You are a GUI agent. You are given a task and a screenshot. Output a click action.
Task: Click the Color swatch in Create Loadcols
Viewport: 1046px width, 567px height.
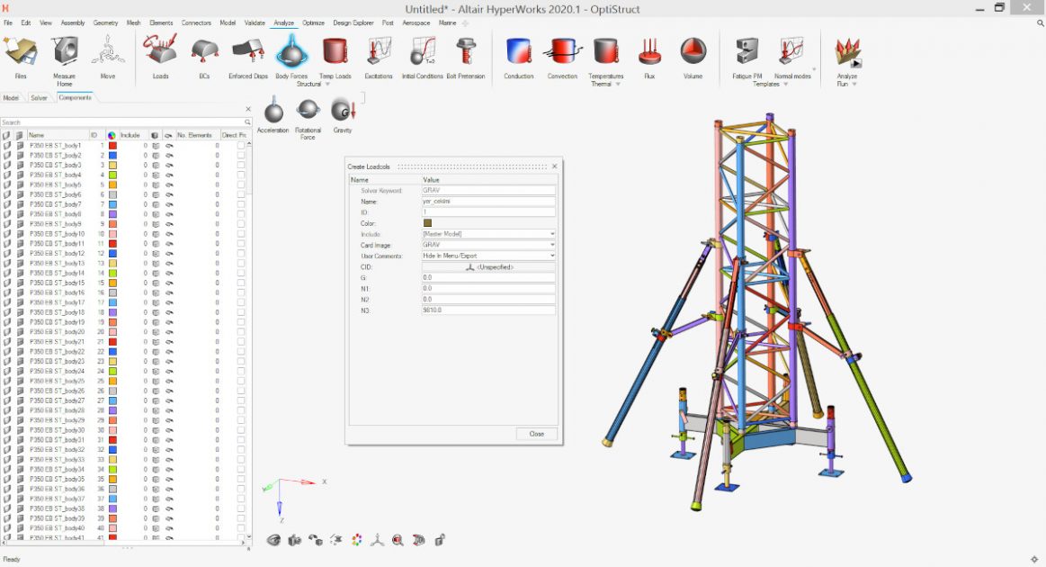coord(427,223)
